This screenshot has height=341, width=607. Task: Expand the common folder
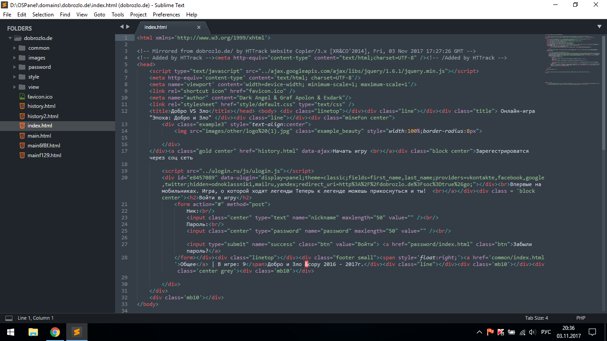pos(15,48)
